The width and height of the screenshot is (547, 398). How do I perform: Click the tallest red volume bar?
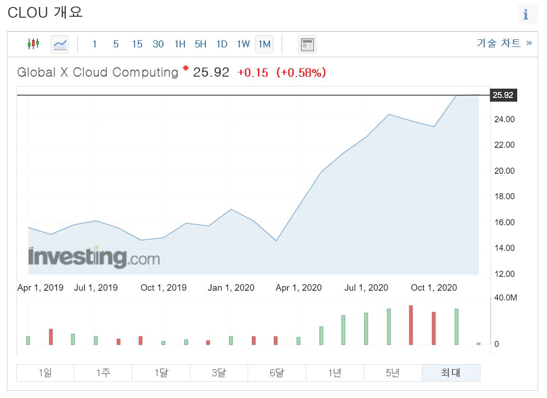point(411,325)
